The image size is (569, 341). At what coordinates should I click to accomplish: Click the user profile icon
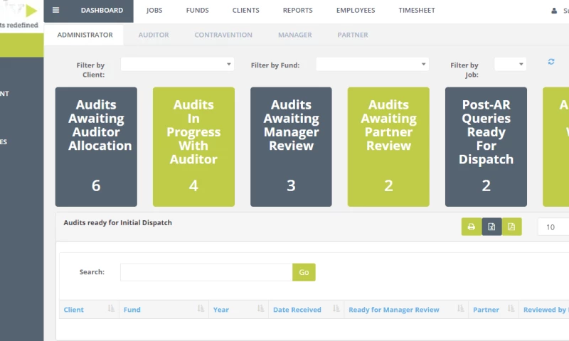click(x=554, y=11)
